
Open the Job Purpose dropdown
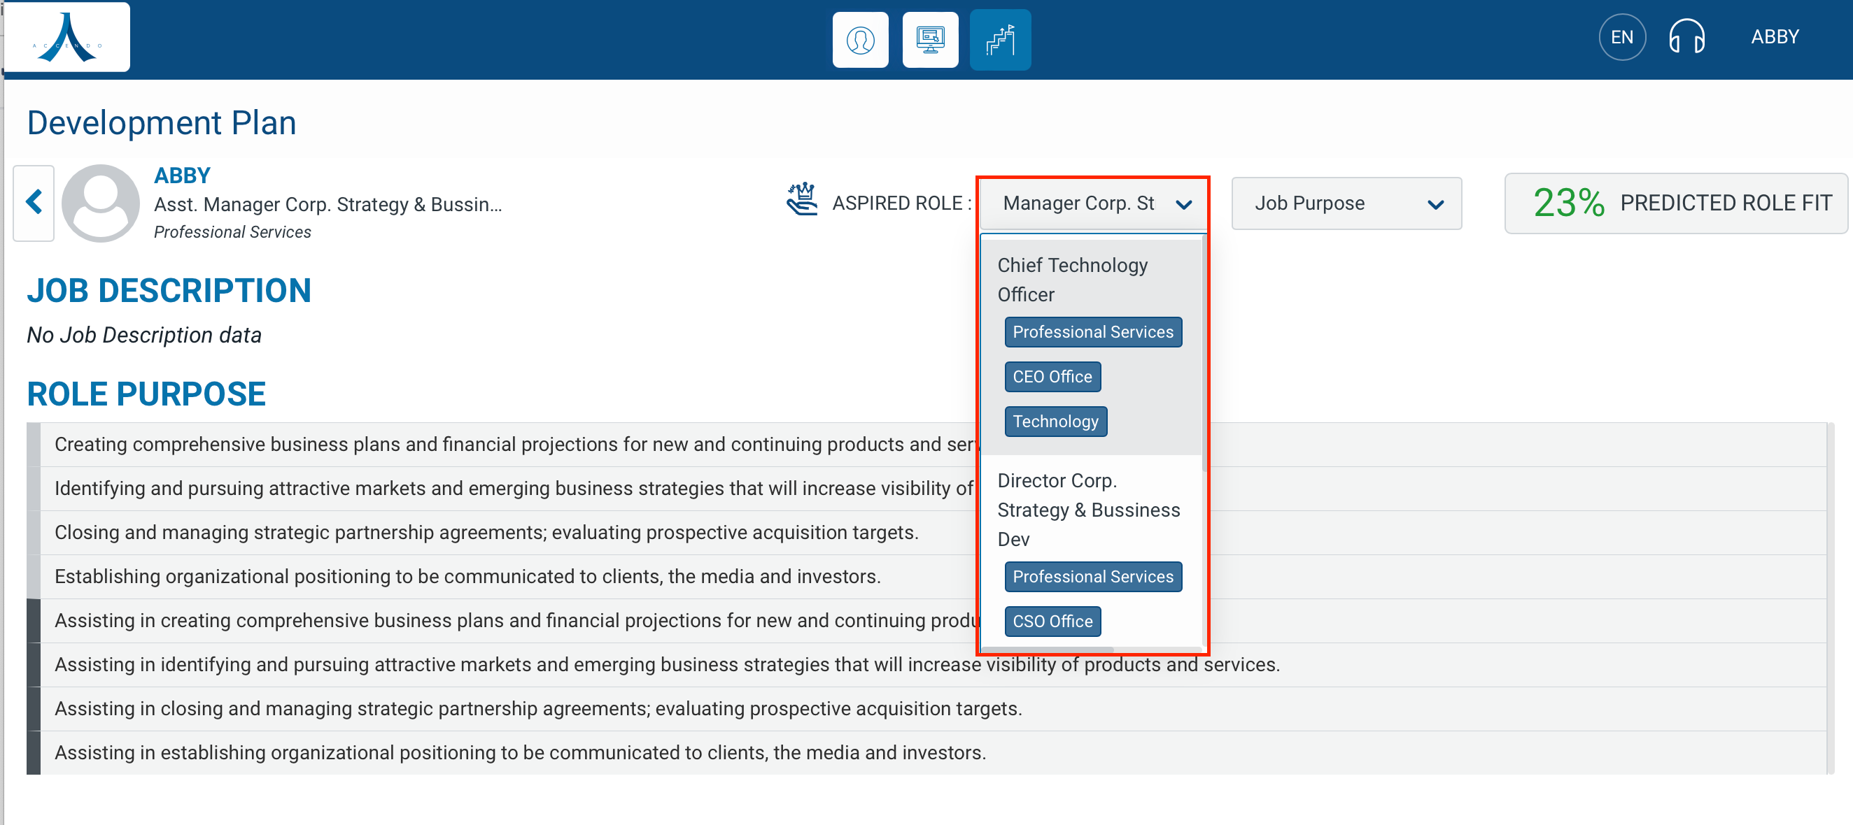(1345, 203)
